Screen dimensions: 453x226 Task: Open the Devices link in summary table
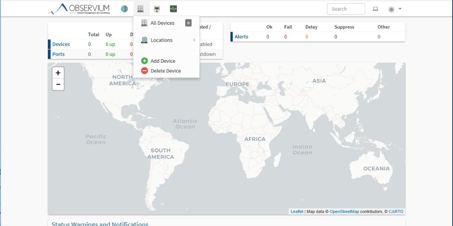click(x=61, y=45)
